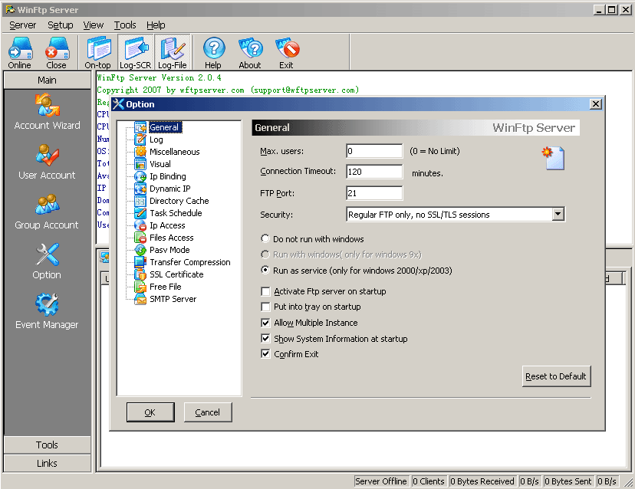The height and width of the screenshot is (489, 635).
Task: Expand the Tools sidebar section
Action: coord(47,445)
